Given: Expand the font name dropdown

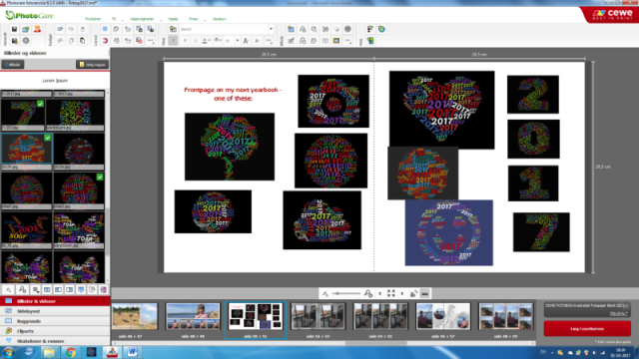Looking at the screenshot, I should click(x=271, y=29).
